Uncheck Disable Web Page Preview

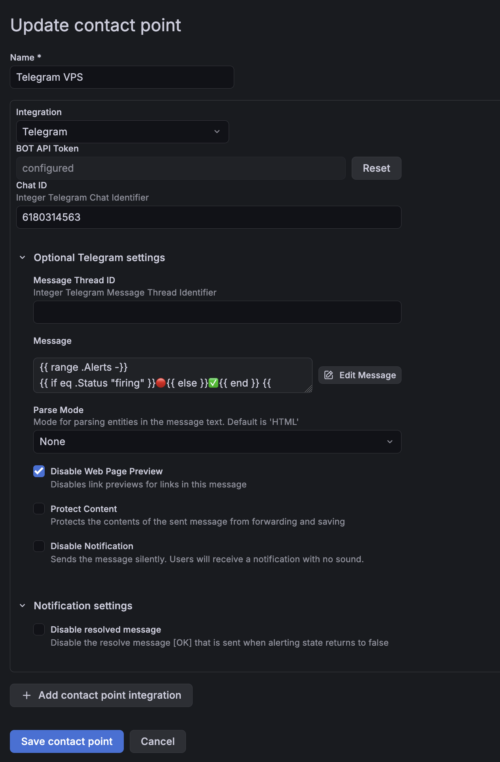pyautogui.click(x=39, y=471)
